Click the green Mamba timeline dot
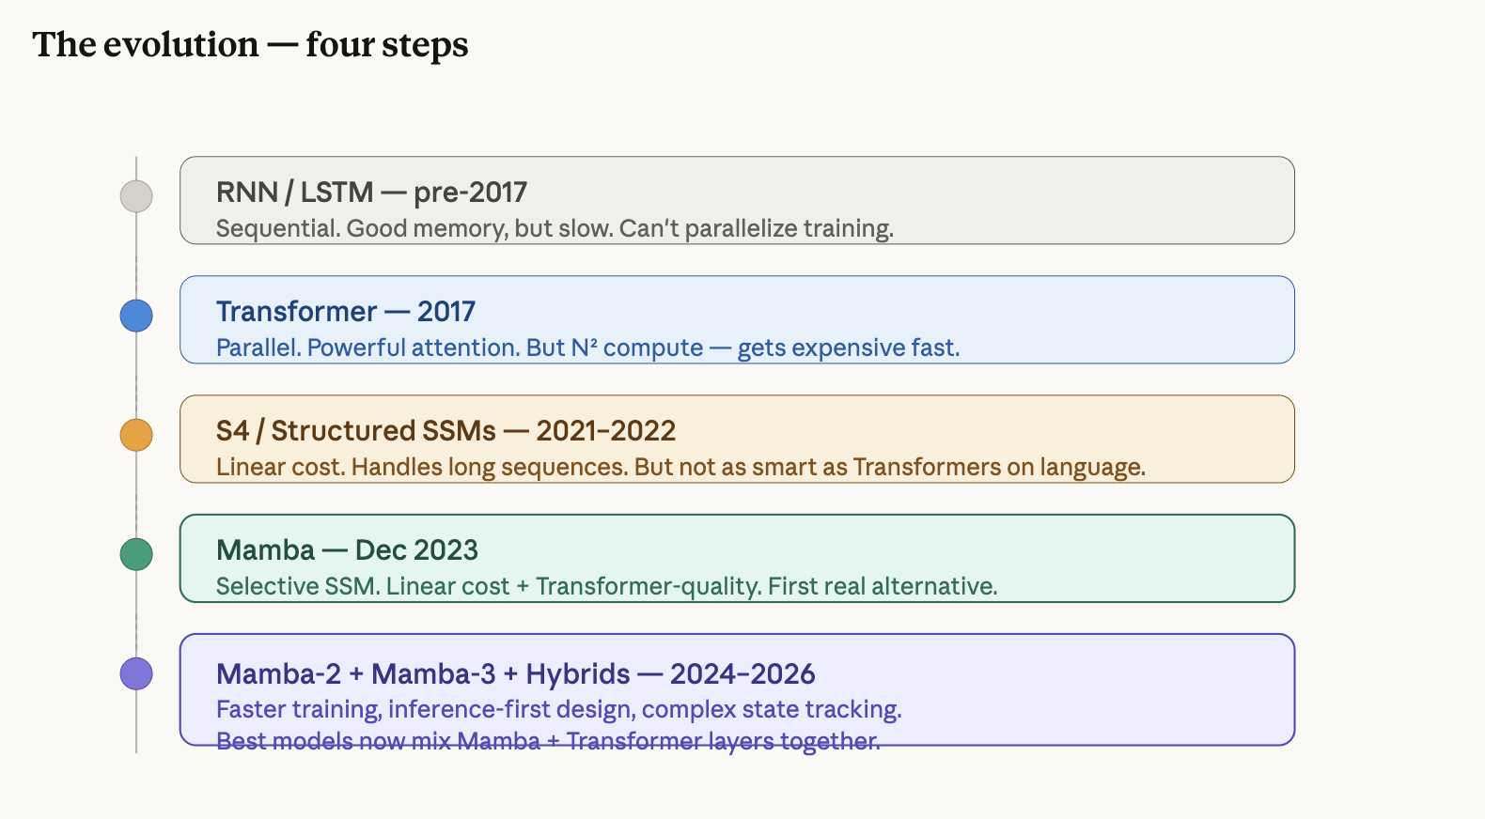 [x=136, y=554]
